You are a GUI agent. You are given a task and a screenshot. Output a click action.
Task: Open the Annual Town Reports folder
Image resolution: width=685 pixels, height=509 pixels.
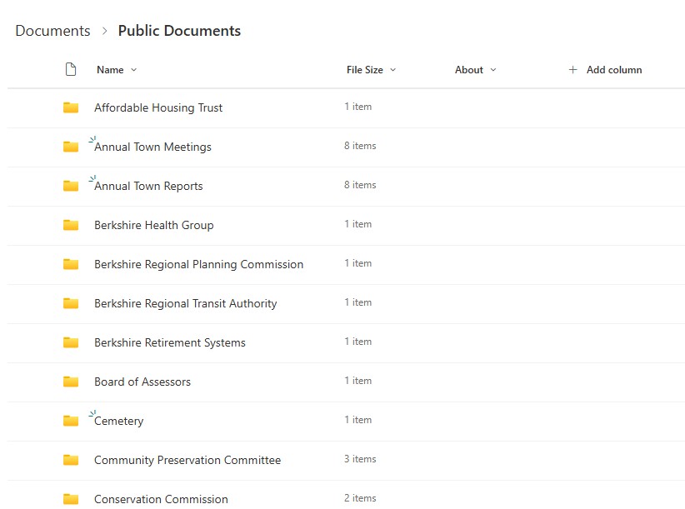(148, 186)
